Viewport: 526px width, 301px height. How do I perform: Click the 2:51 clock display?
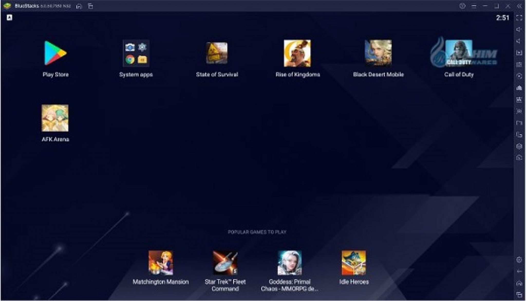502,18
